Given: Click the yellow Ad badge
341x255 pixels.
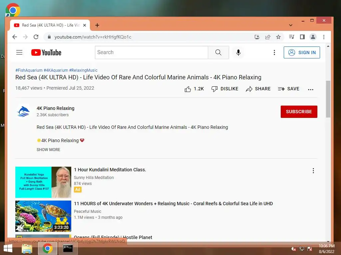Looking at the screenshot, I should (x=78, y=190).
